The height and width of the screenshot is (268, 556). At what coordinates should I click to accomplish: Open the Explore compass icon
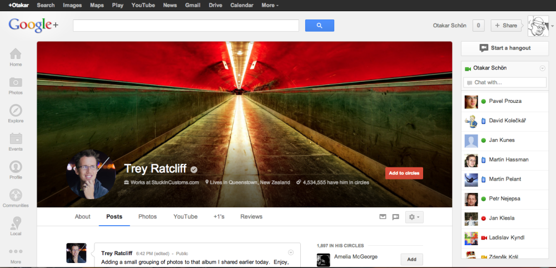coord(16,114)
